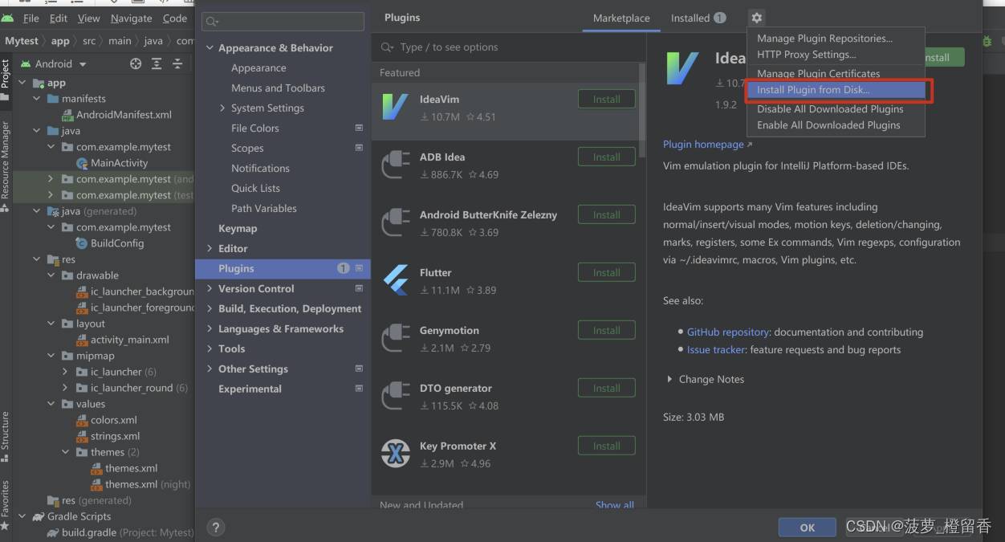Expand the Editor settings group

210,249
